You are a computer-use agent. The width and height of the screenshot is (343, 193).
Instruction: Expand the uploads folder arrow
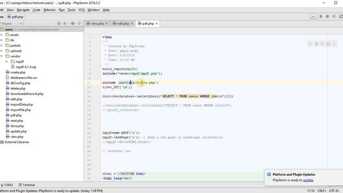coord(2,51)
